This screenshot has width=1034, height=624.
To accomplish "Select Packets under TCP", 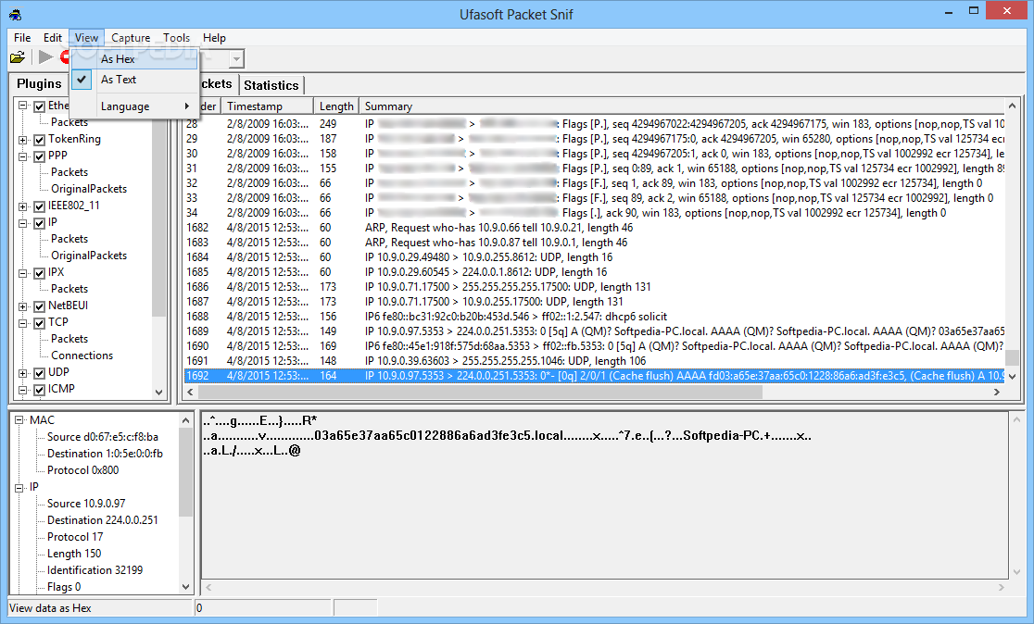I will (69, 339).
